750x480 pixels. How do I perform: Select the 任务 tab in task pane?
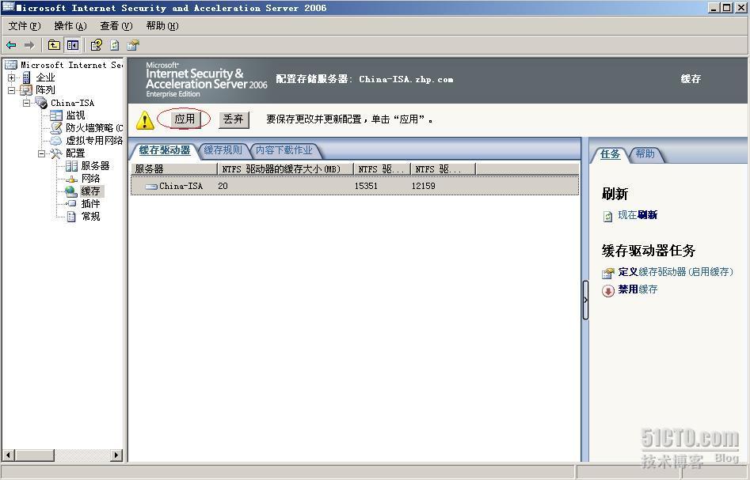pos(610,154)
